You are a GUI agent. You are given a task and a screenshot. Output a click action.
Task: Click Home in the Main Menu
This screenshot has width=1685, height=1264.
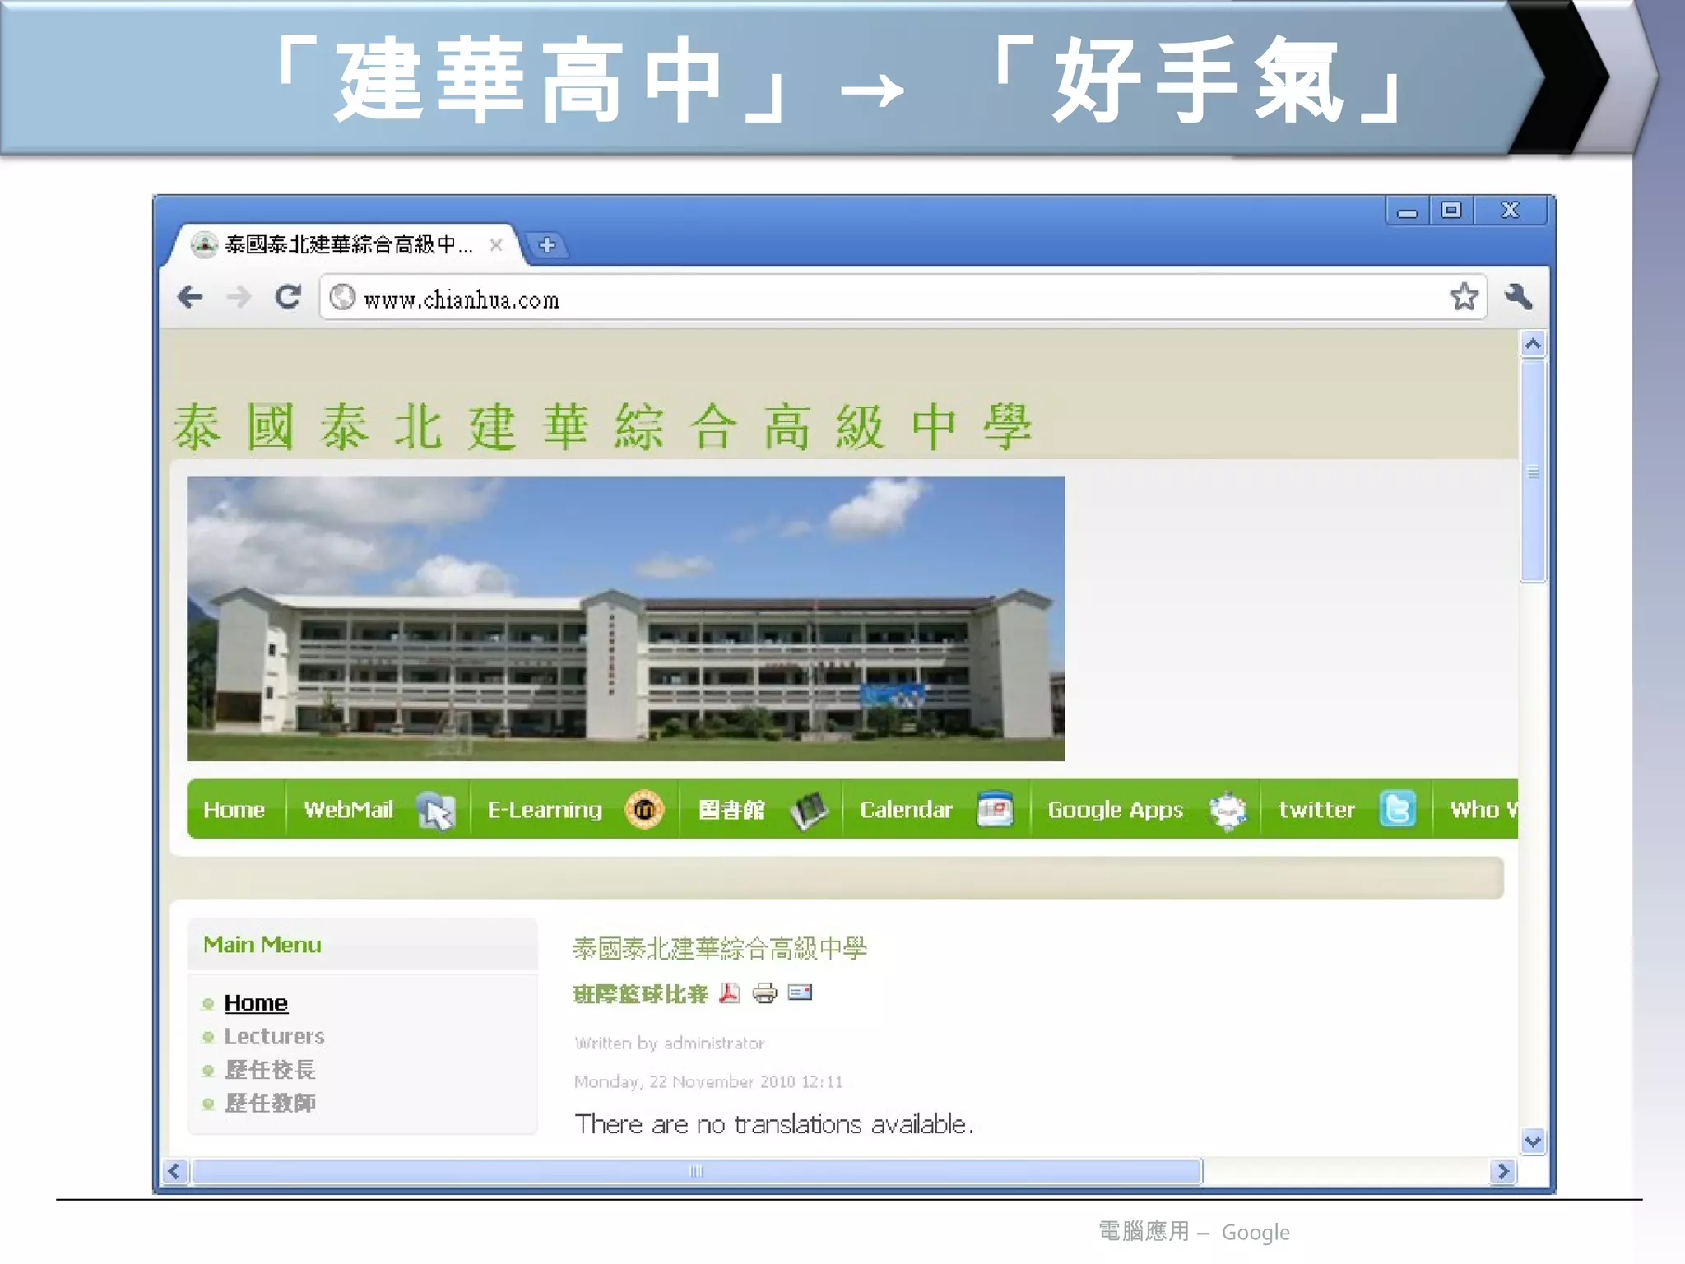tap(256, 1002)
